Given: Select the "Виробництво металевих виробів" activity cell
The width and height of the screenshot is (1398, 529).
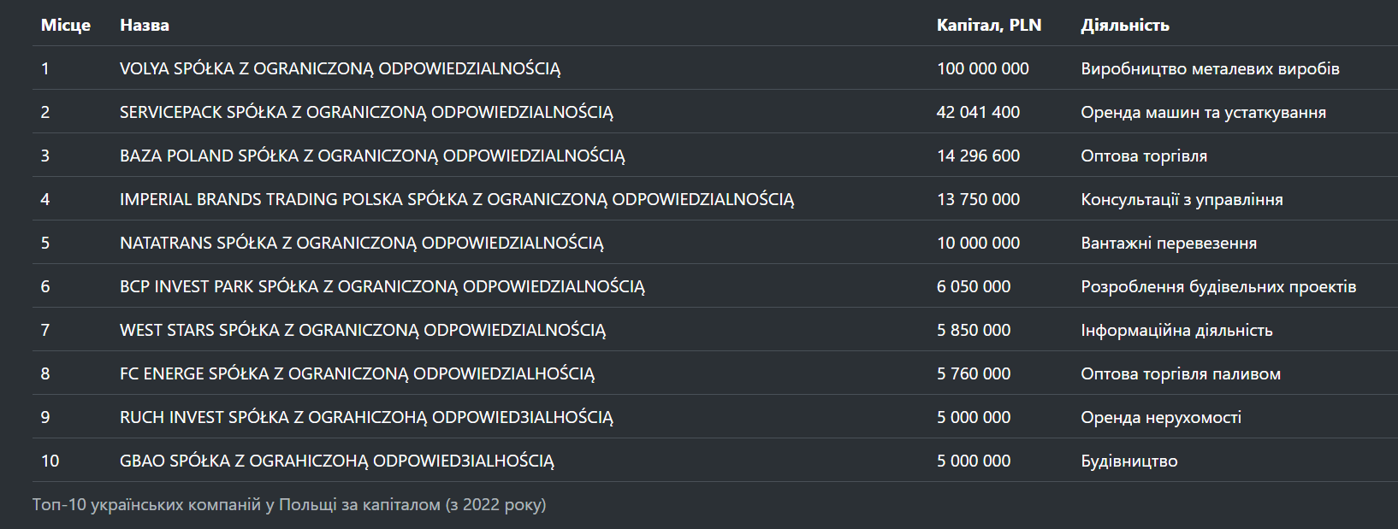Looking at the screenshot, I should click(x=1210, y=68).
